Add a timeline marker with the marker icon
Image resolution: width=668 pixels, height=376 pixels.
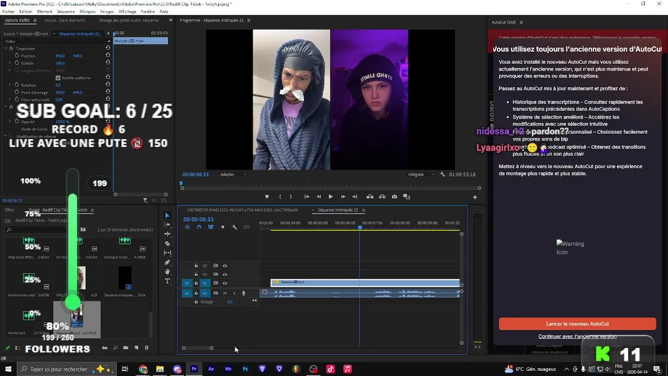click(223, 227)
